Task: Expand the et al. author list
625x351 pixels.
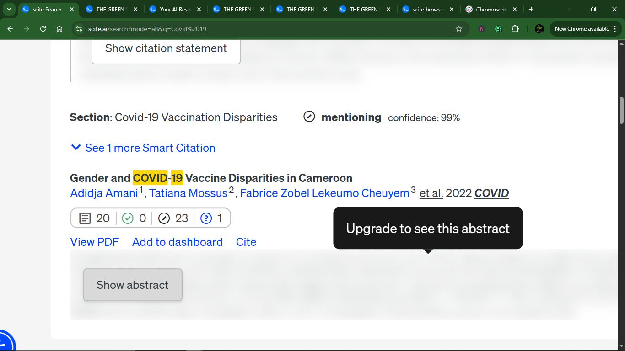Action: (431, 193)
